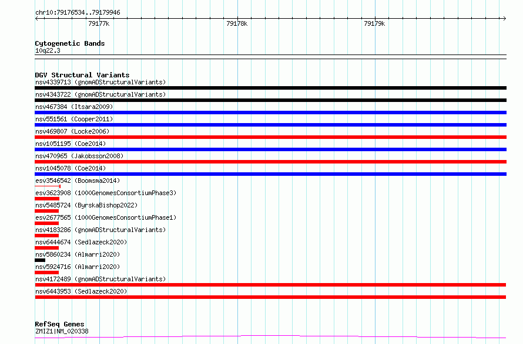
Task: Click the 79178k ruler label
Action: click(237, 24)
